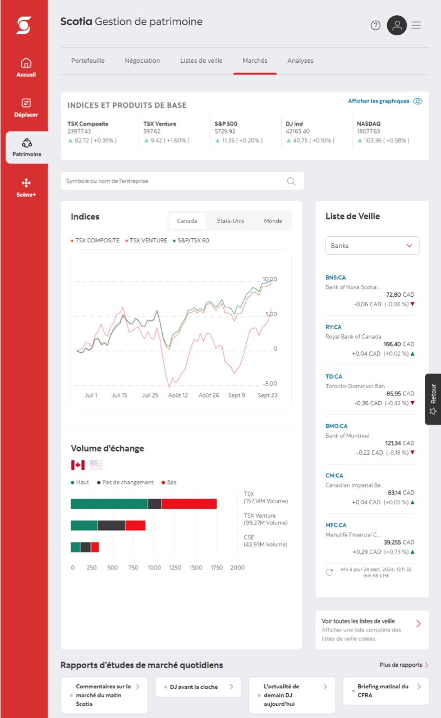The height and width of the screenshot is (718, 441).
Task: Click the refresh icon beside update time
Action: pyautogui.click(x=329, y=572)
